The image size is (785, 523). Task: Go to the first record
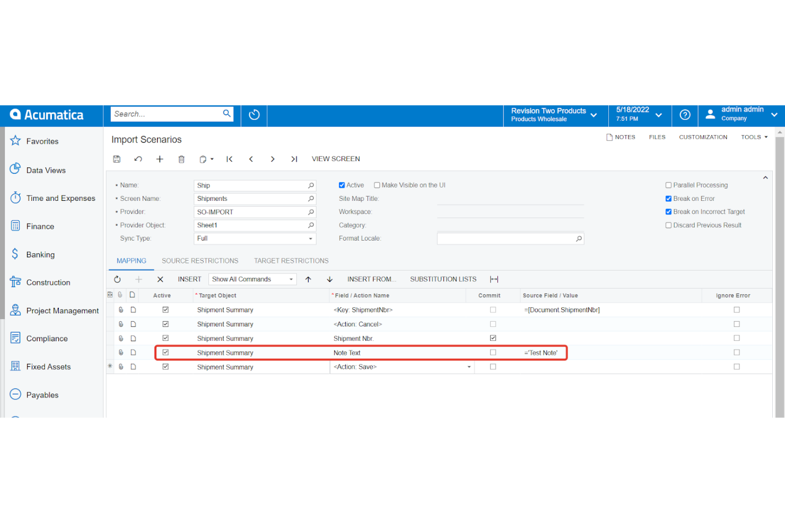coord(230,159)
